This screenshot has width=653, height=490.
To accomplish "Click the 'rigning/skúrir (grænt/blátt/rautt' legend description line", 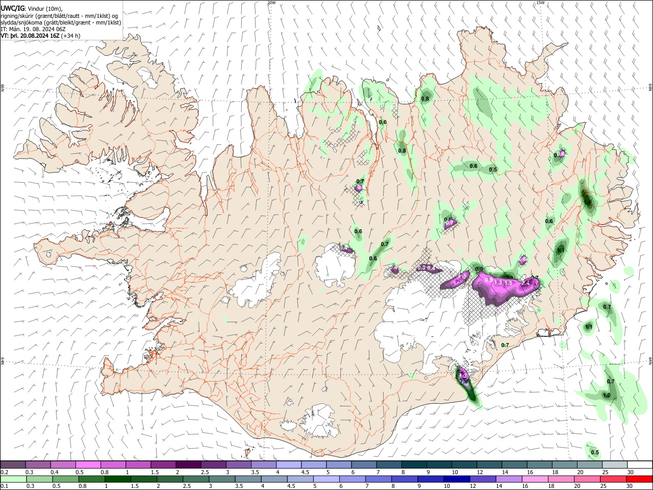I will [59, 15].
